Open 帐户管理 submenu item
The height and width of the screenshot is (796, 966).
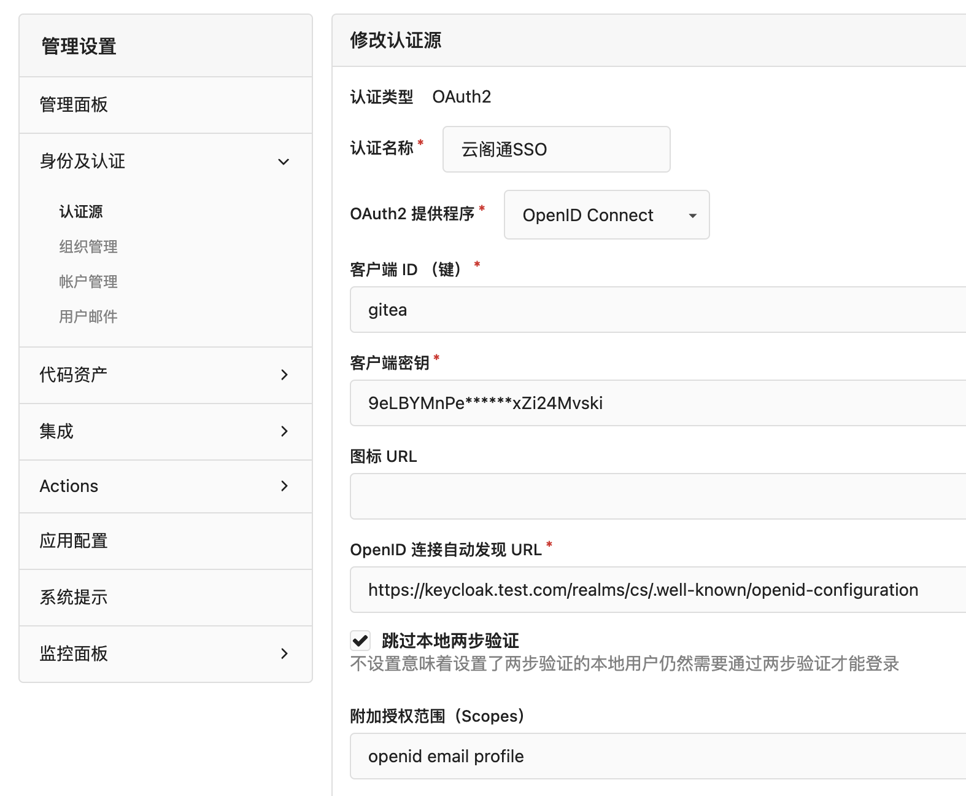(x=88, y=282)
